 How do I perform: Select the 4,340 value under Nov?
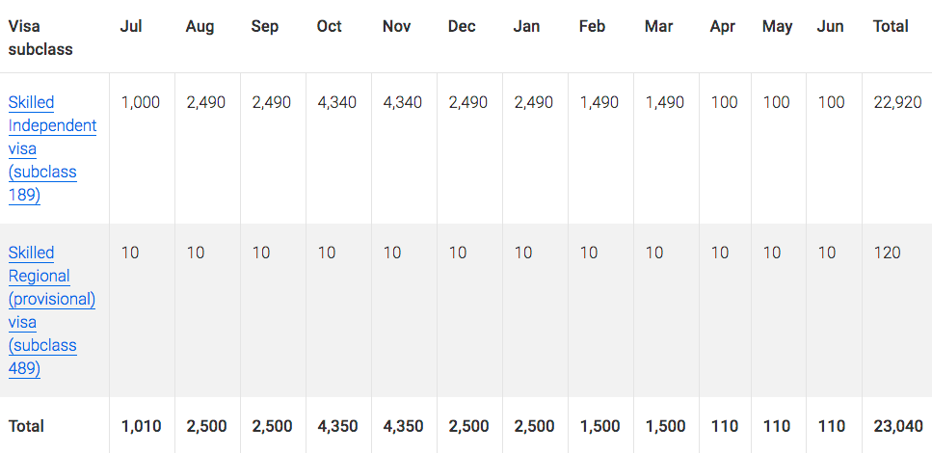(403, 102)
